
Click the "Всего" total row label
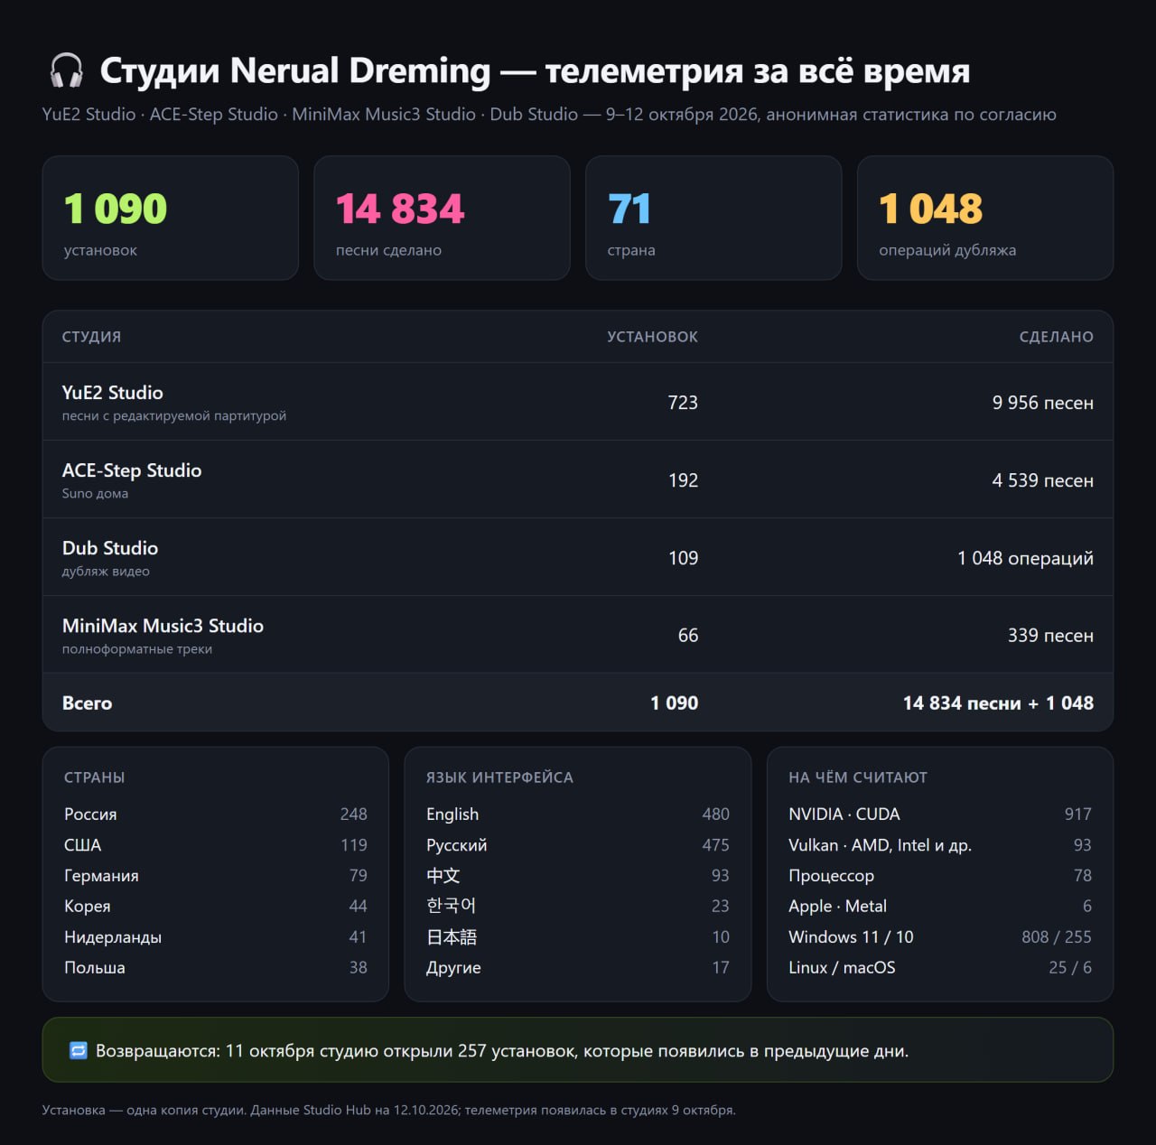[87, 703]
